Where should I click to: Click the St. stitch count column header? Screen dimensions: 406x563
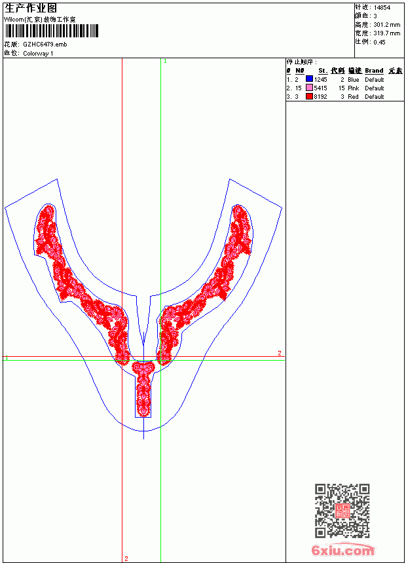pos(323,71)
